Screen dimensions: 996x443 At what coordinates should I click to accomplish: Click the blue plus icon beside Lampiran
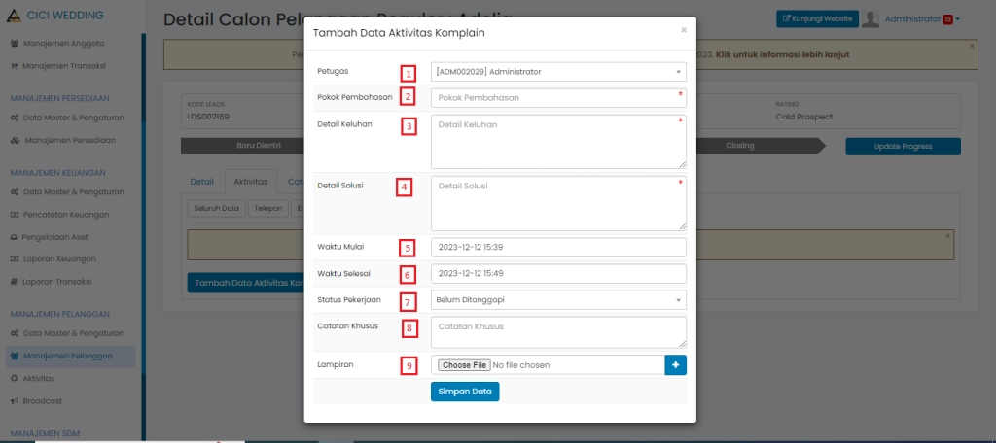click(676, 365)
